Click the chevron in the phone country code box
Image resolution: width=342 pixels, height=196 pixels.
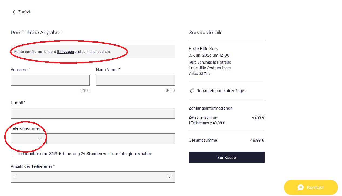pyautogui.click(x=40, y=139)
